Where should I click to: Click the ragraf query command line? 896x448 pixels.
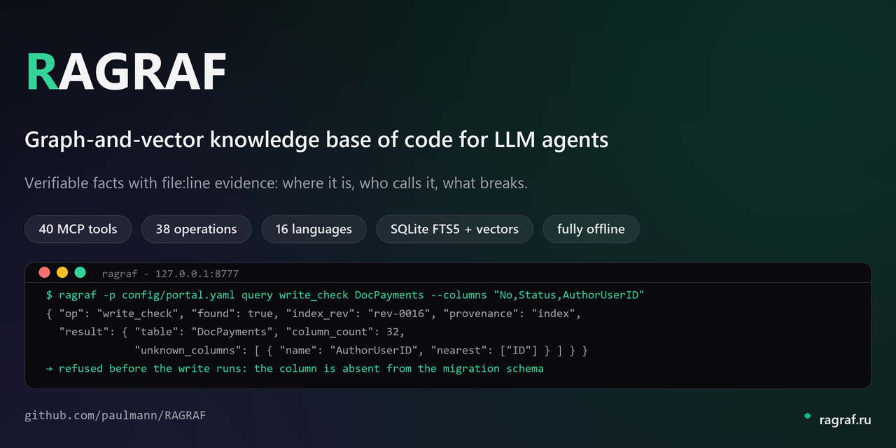(x=344, y=295)
